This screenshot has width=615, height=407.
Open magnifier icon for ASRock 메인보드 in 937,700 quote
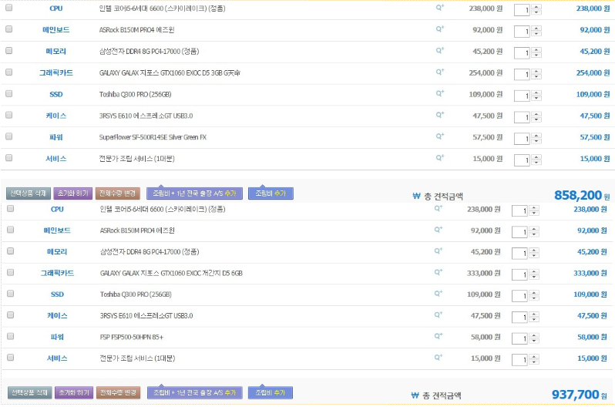438,230
